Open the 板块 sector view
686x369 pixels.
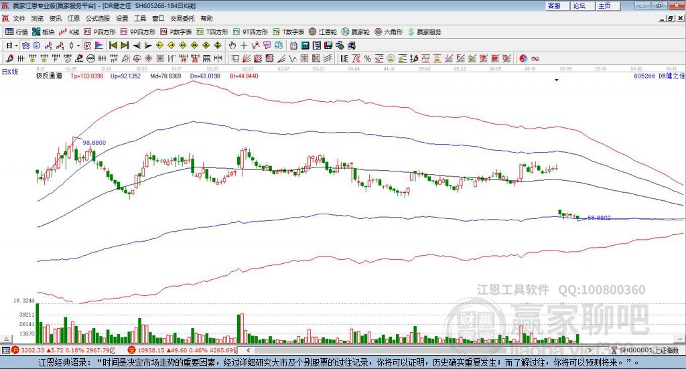[x=43, y=32]
